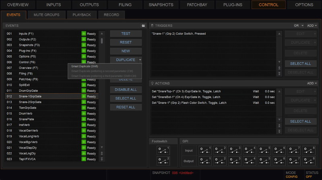Click the DISABLE ALL events button
Image resolution: width=322 pixels, height=180 pixels.
pos(126,89)
